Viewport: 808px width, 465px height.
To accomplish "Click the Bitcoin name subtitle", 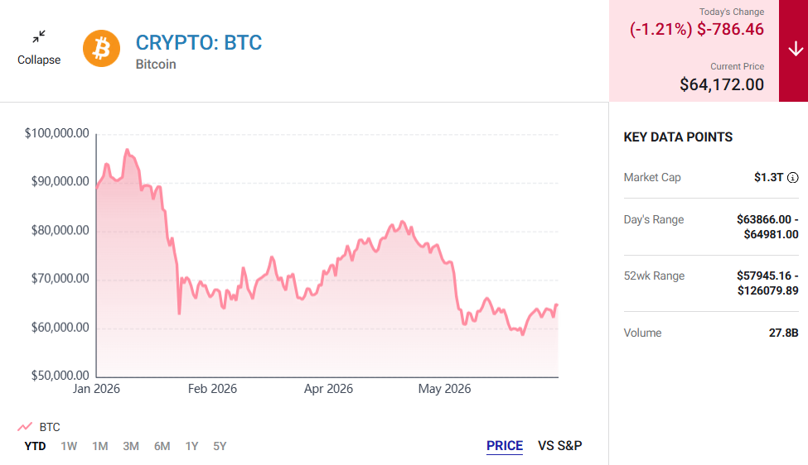I will (x=156, y=65).
